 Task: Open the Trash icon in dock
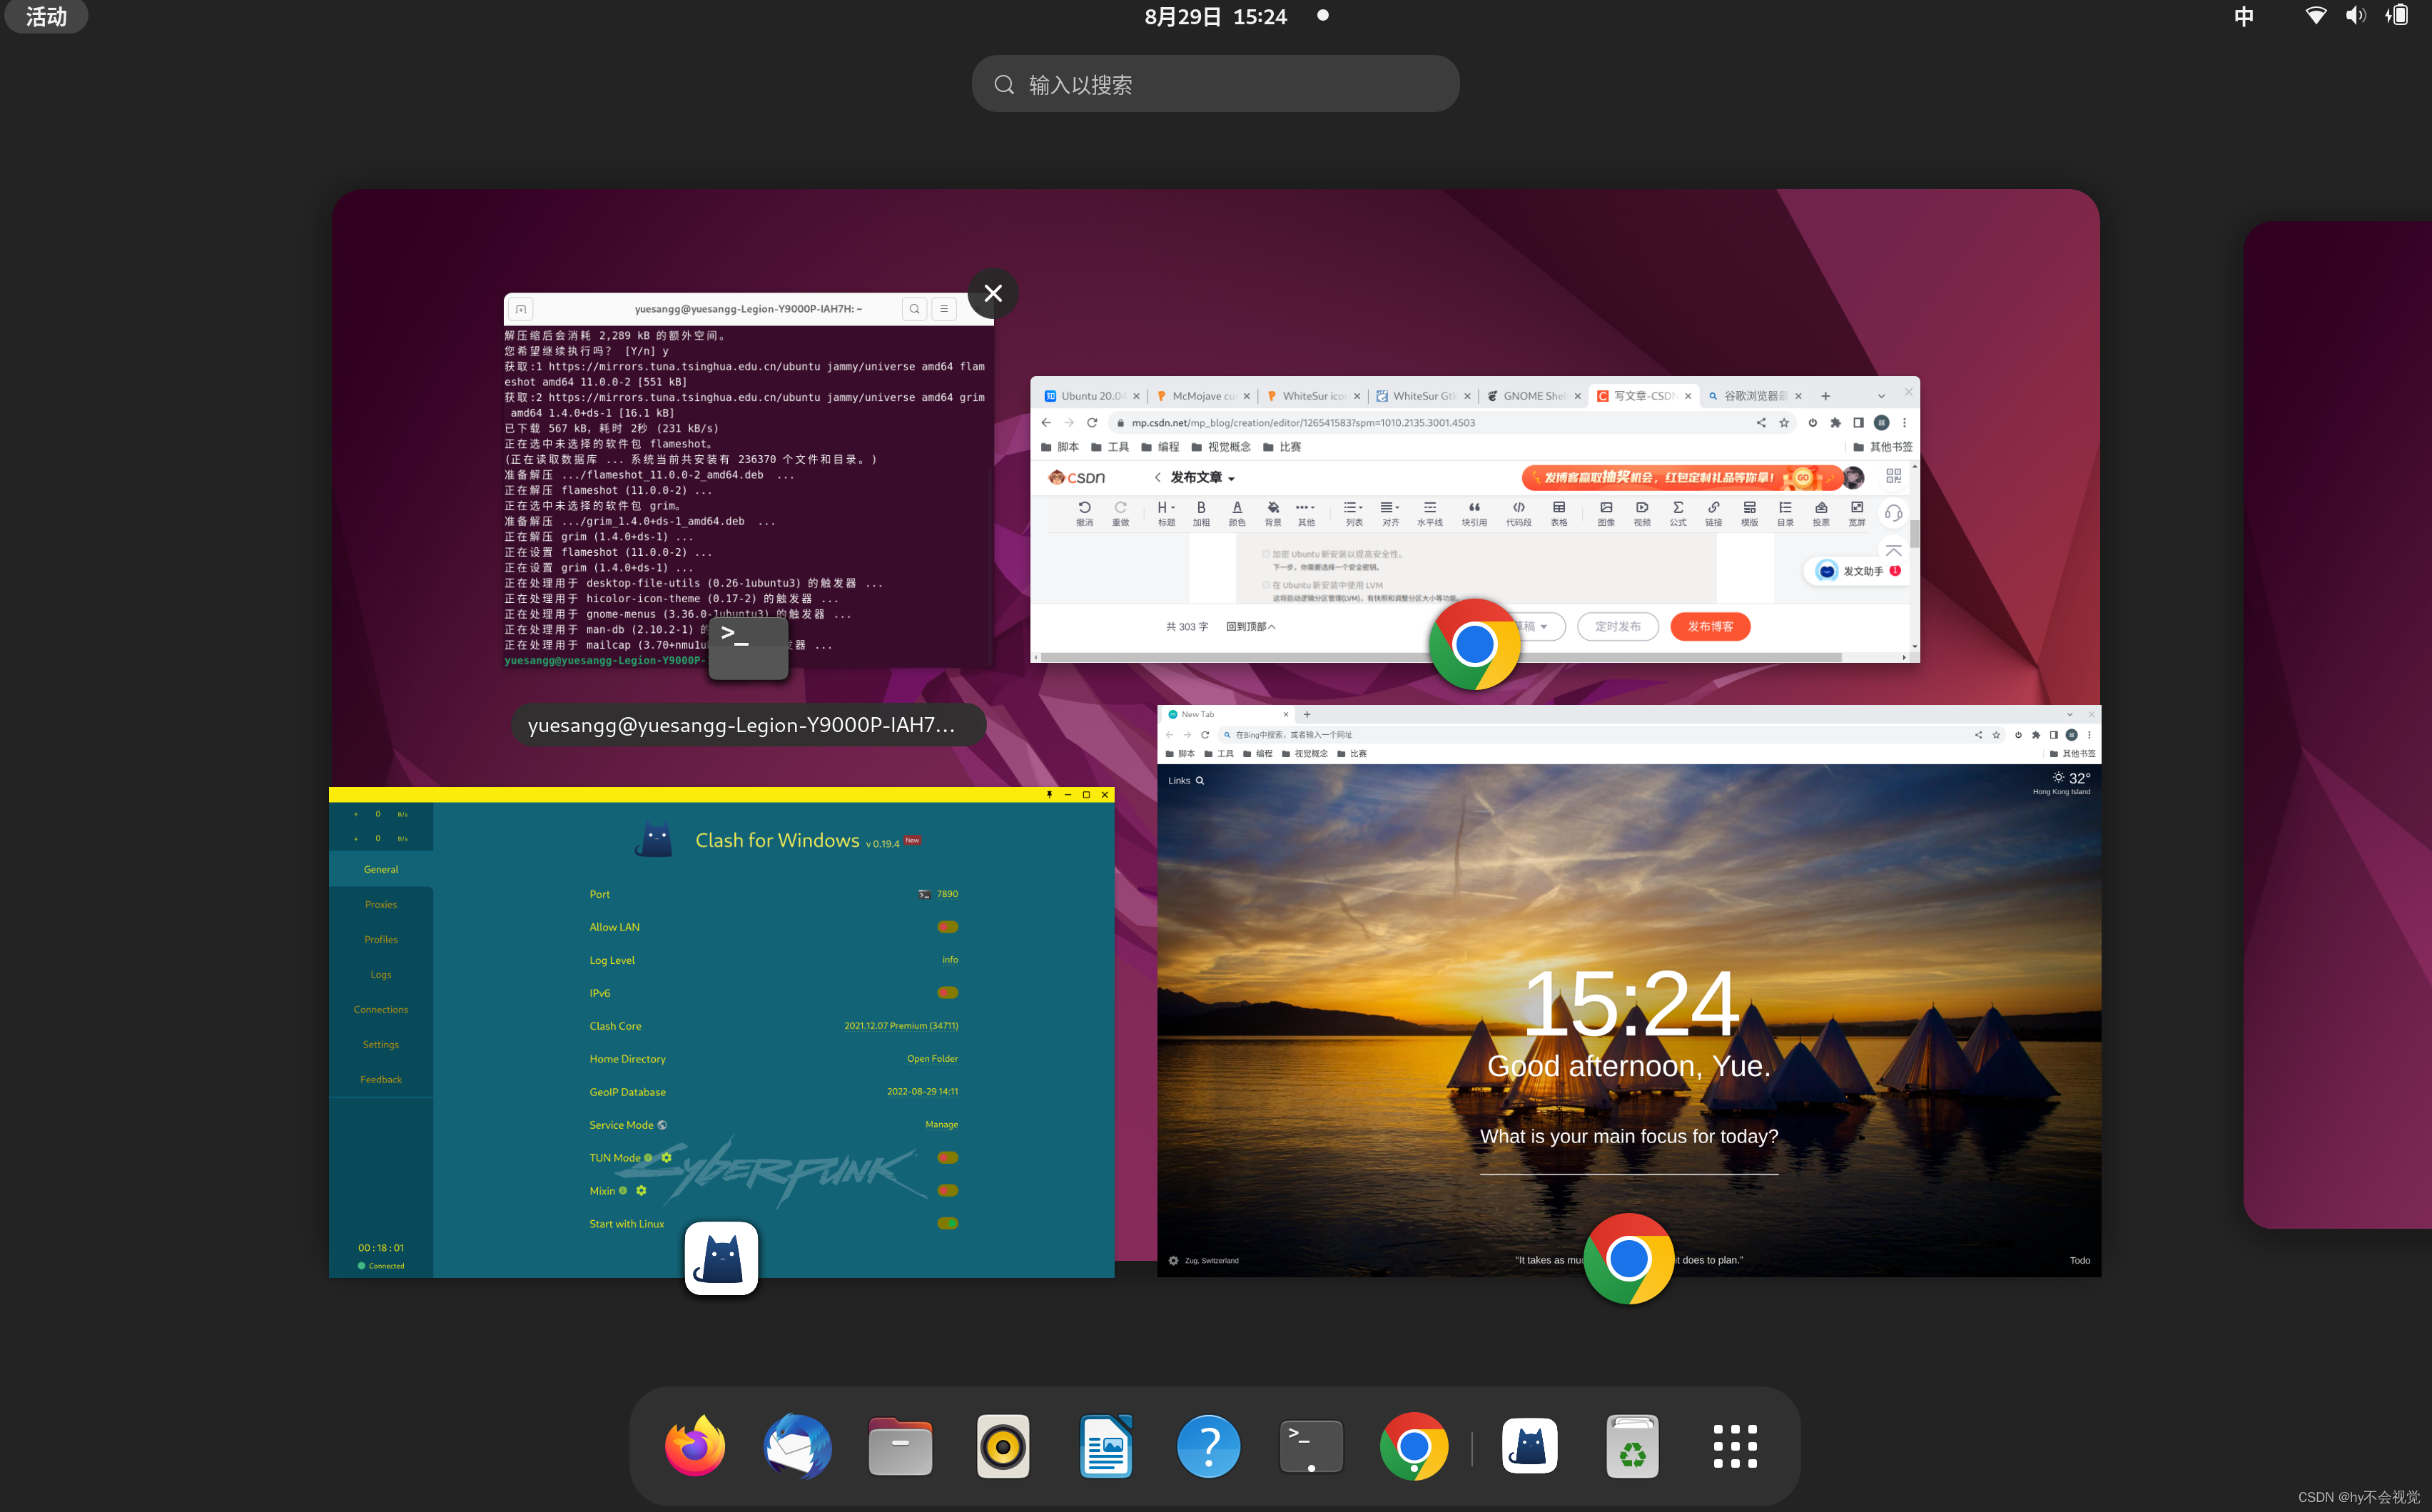pos(1632,1446)
